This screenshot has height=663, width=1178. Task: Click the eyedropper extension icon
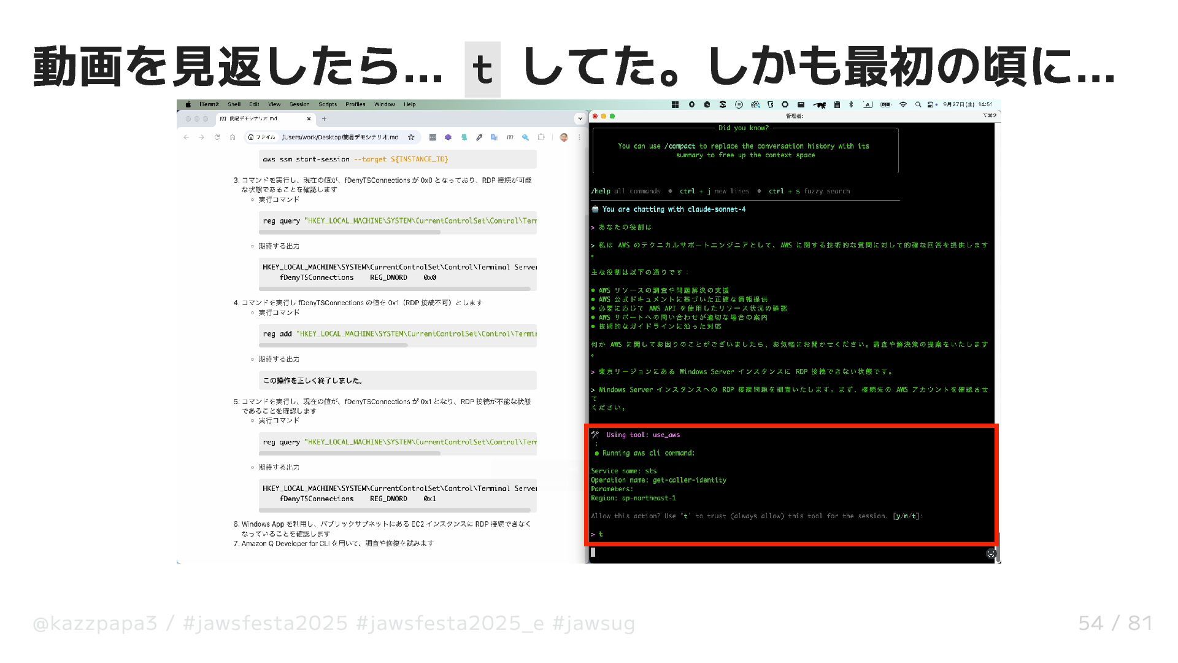point(479,138)
